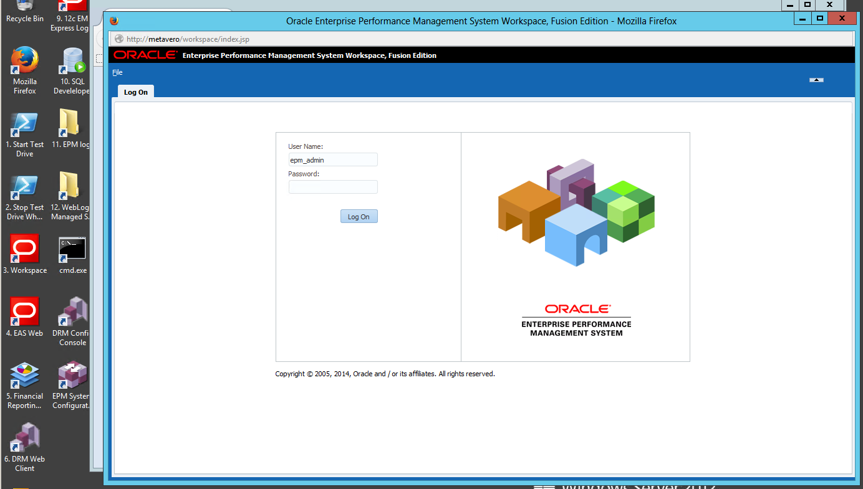Click the Oracle logo in the header
Screen dimensions: 863x489
click(145, 55)
